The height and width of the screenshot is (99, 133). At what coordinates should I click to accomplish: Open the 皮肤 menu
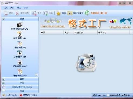click(x=12, y=8)
